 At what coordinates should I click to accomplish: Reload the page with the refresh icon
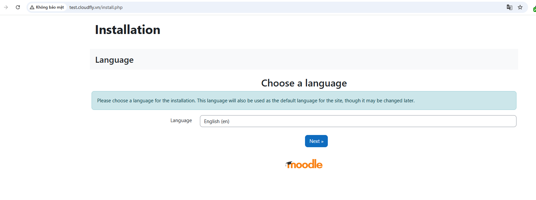point(18,7)
